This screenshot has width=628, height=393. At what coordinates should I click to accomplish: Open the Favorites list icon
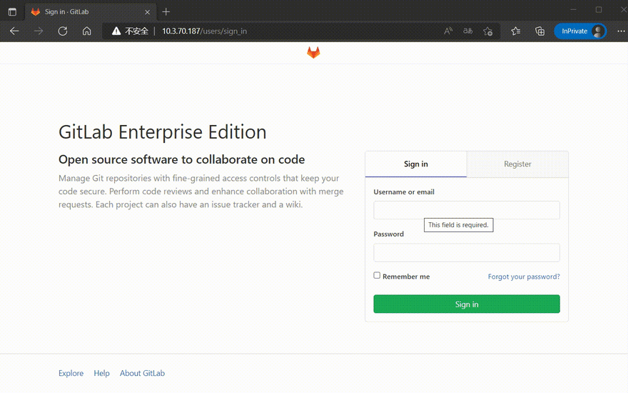click(516, 31)
